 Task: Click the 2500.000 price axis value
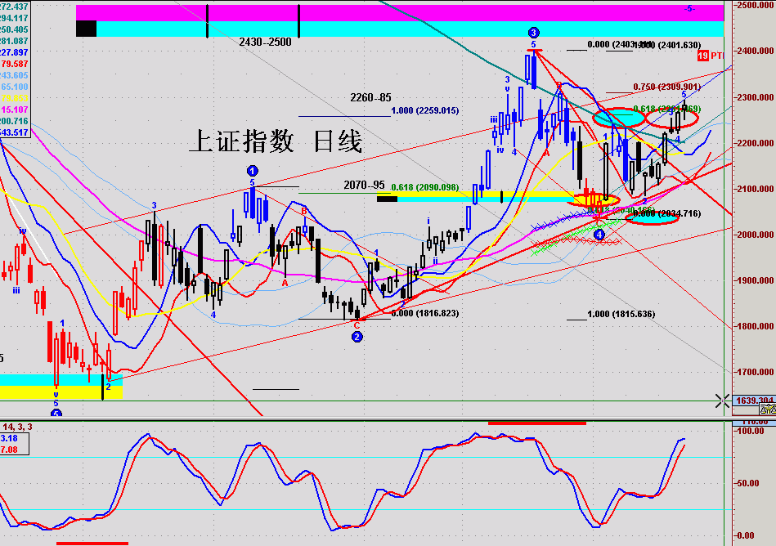tap(756, 5)
